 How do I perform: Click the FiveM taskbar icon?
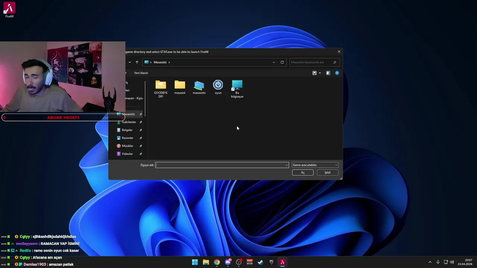[282, 262]
